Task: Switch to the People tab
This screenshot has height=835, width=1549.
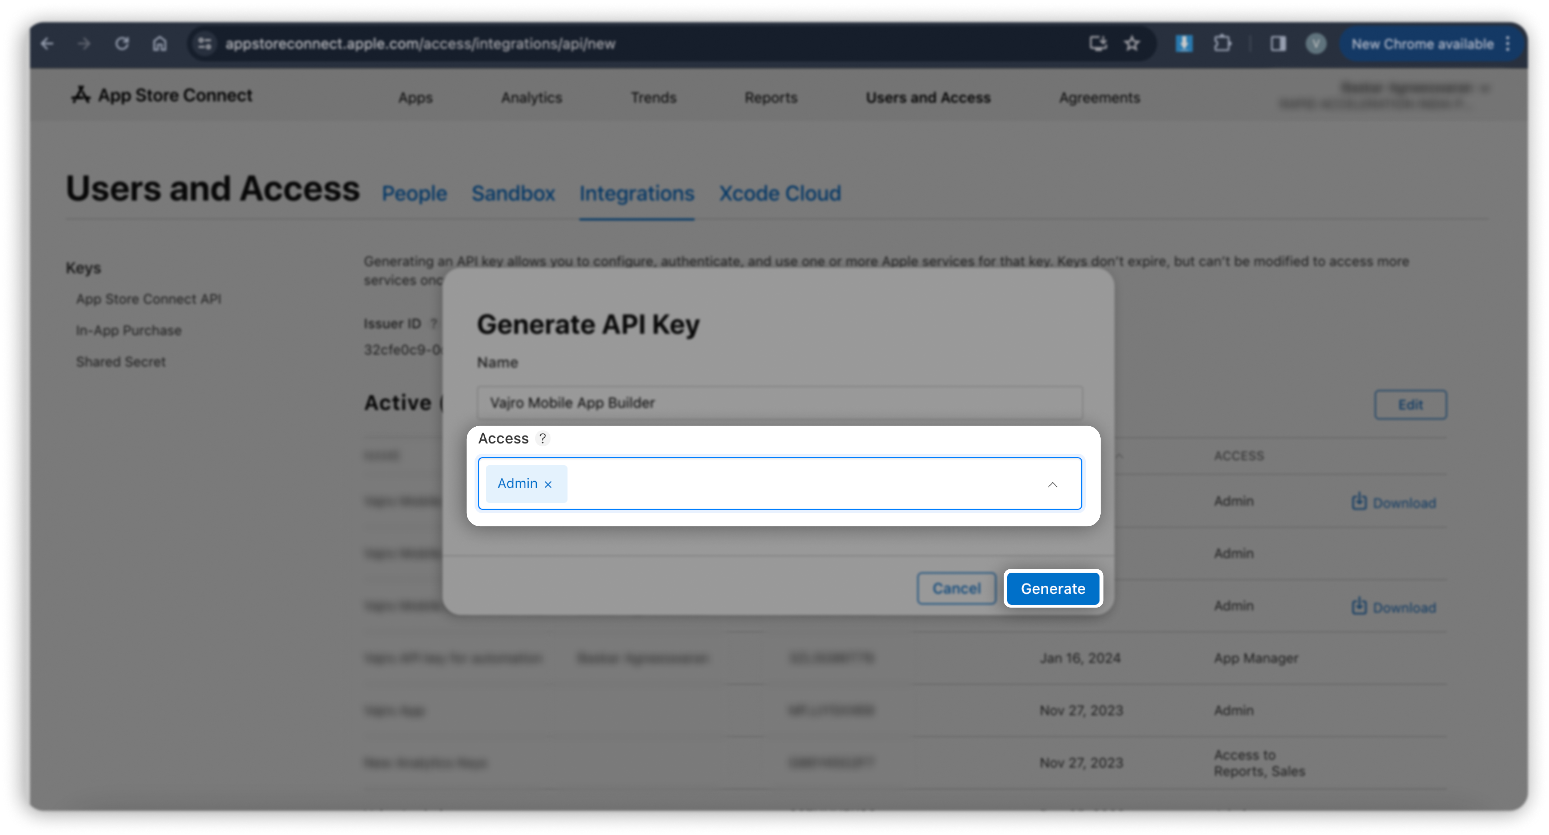Action: point(414,193)
